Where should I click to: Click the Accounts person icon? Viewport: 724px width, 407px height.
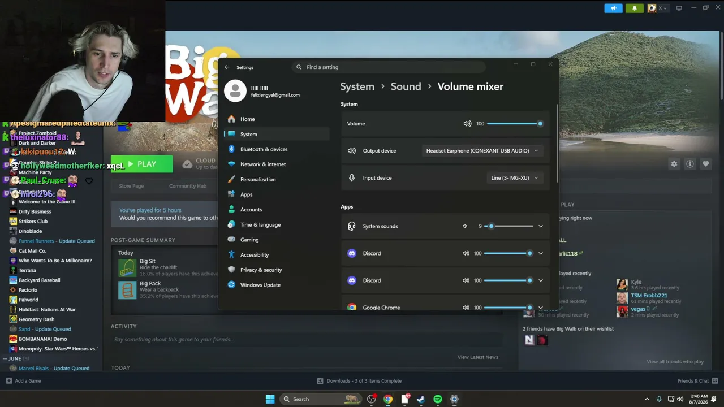(231, 210)
